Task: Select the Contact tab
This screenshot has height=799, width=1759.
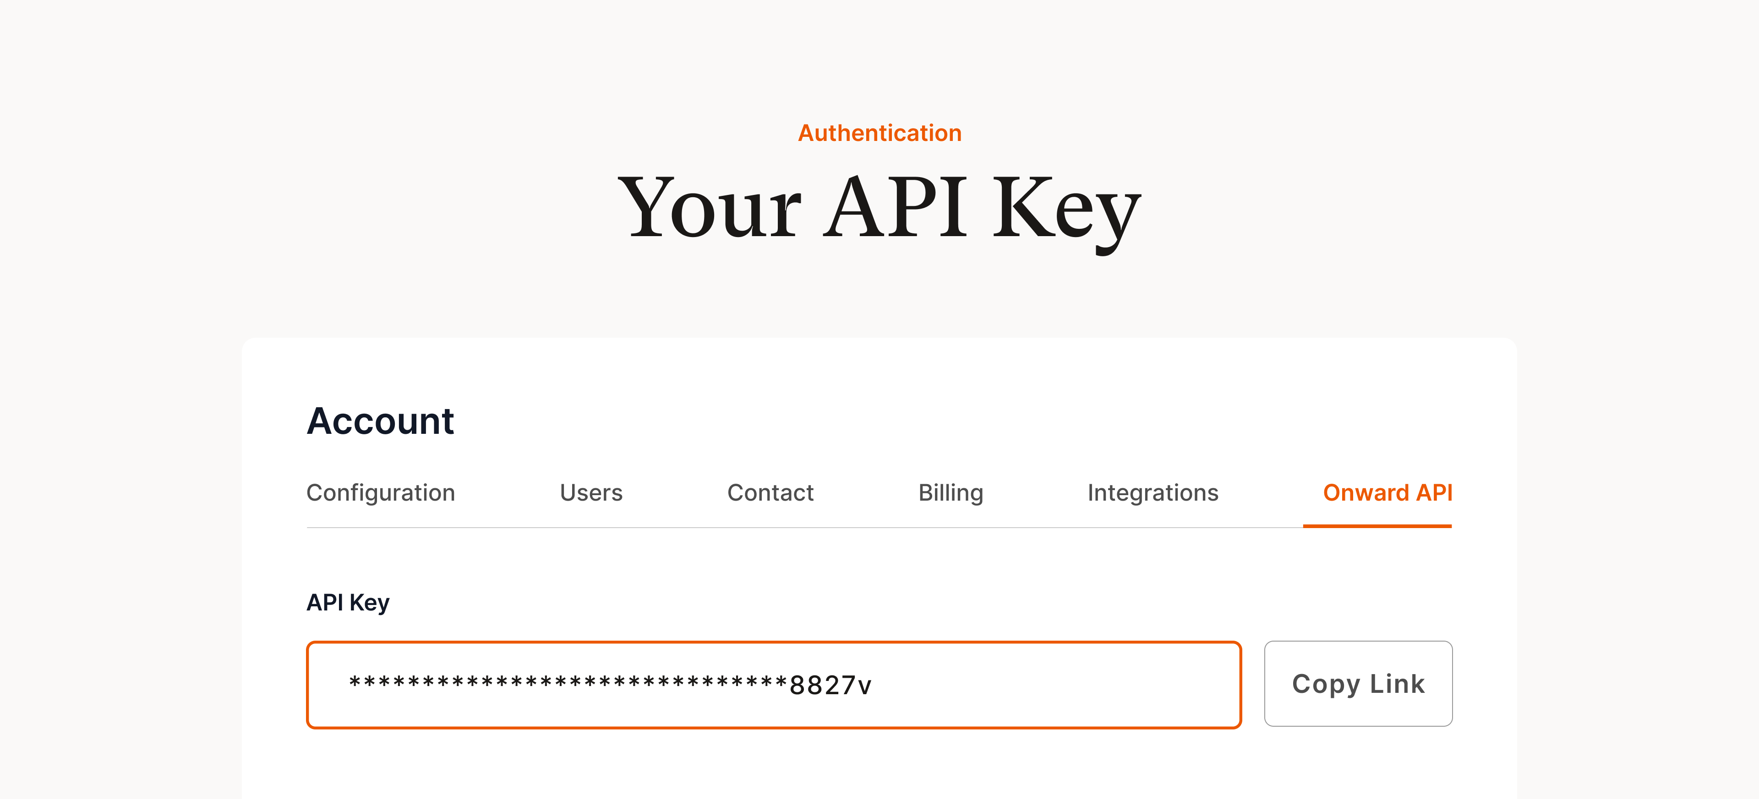Action: (x=770, y=493)
